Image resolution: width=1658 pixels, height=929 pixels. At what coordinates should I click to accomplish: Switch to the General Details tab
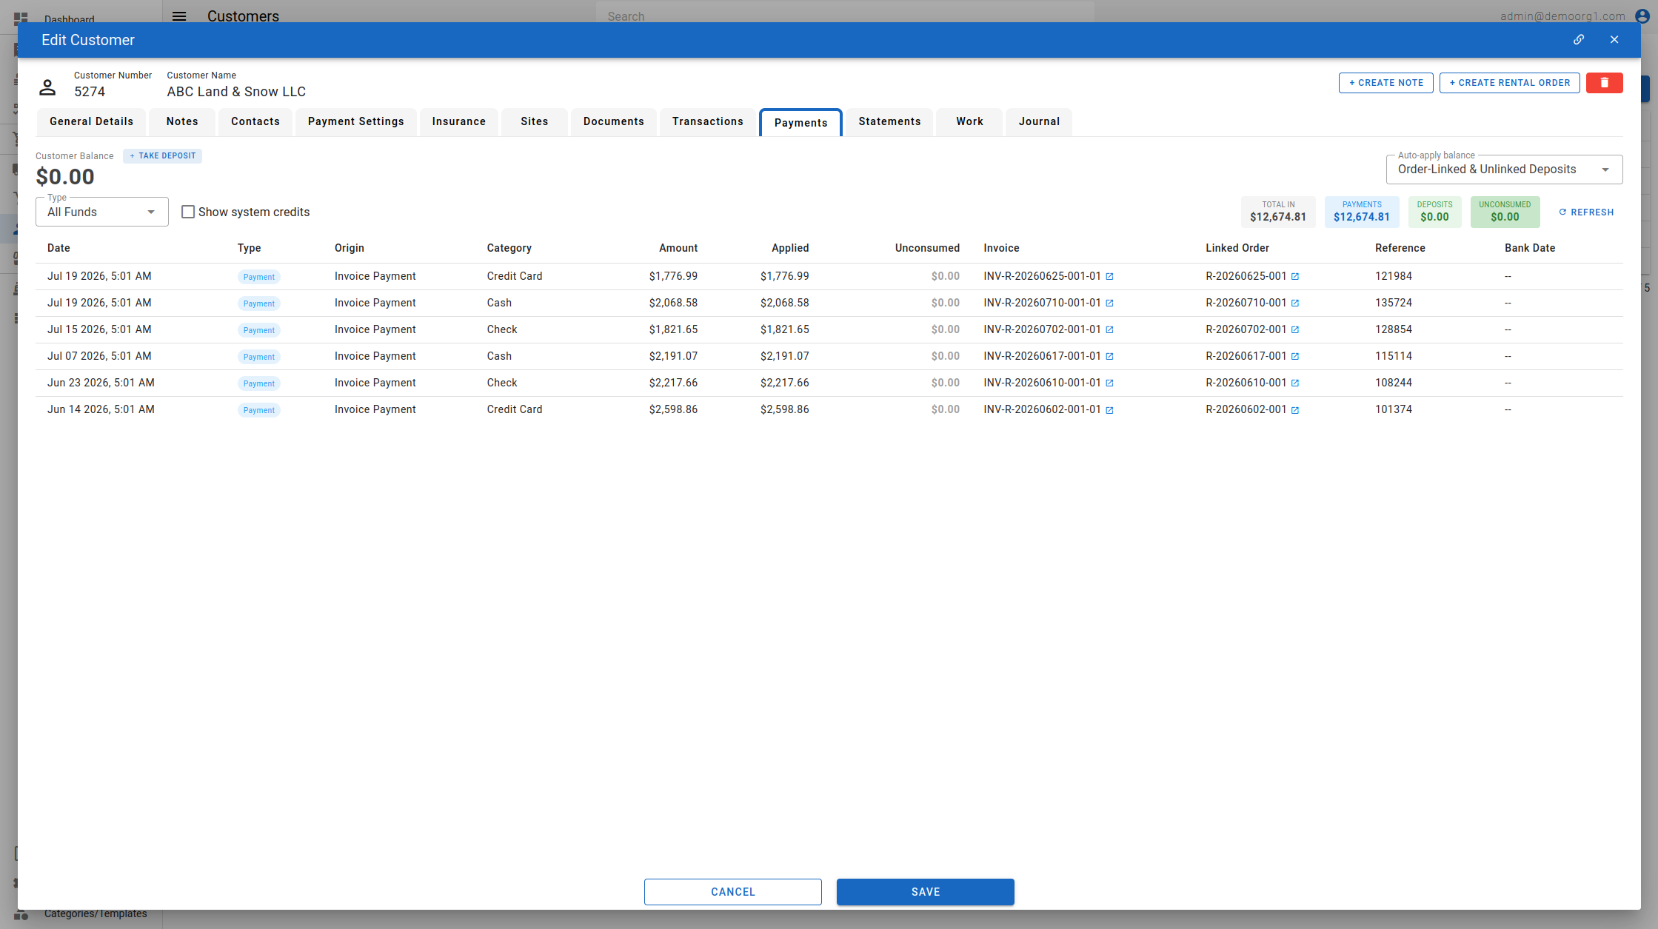[x=92, y=122]
